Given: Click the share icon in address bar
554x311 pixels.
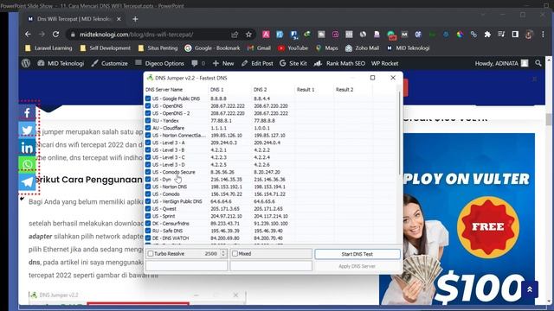Looking at the screenshot, I should pos(235,35).
